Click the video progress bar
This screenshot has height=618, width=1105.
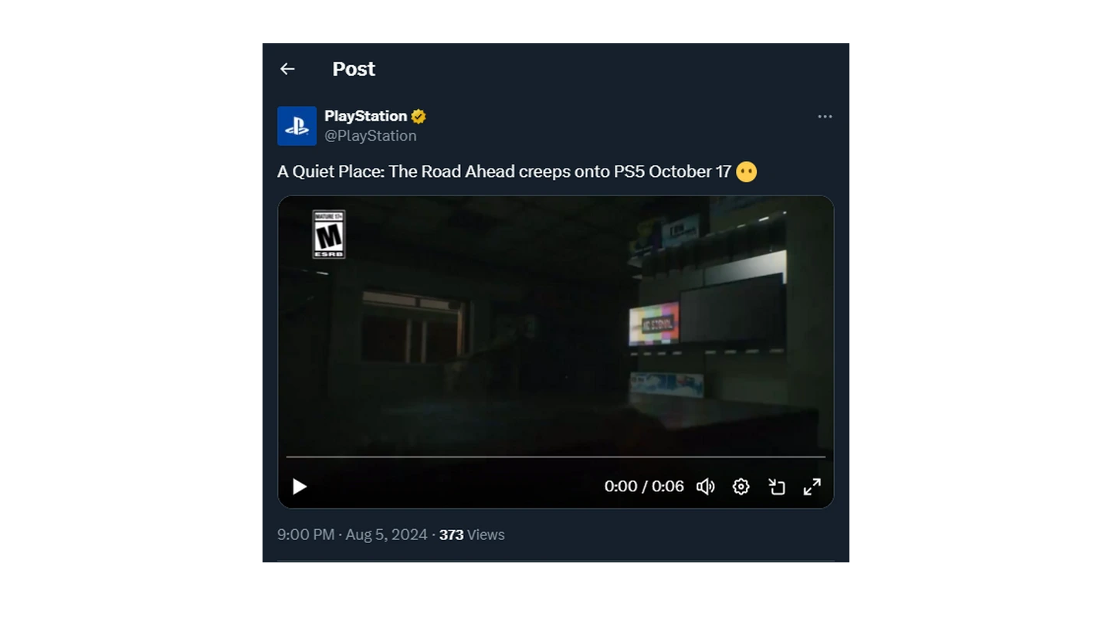pos(555,457)
